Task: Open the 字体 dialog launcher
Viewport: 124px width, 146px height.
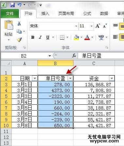Action: [x=107, y=47]
